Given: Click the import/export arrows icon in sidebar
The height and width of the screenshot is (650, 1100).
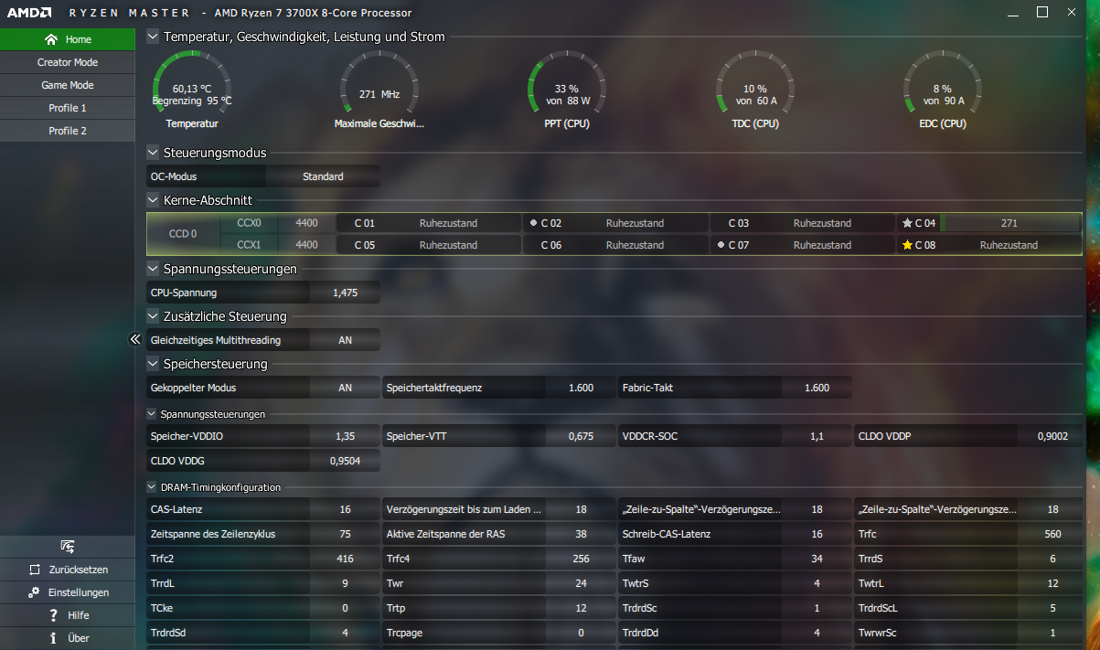Looking at the screenshot, I should pos(68,547).
